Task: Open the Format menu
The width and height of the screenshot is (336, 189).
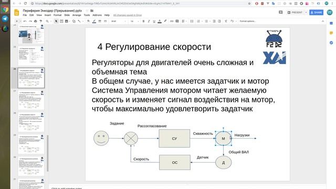Action: [x=57, y=15]
